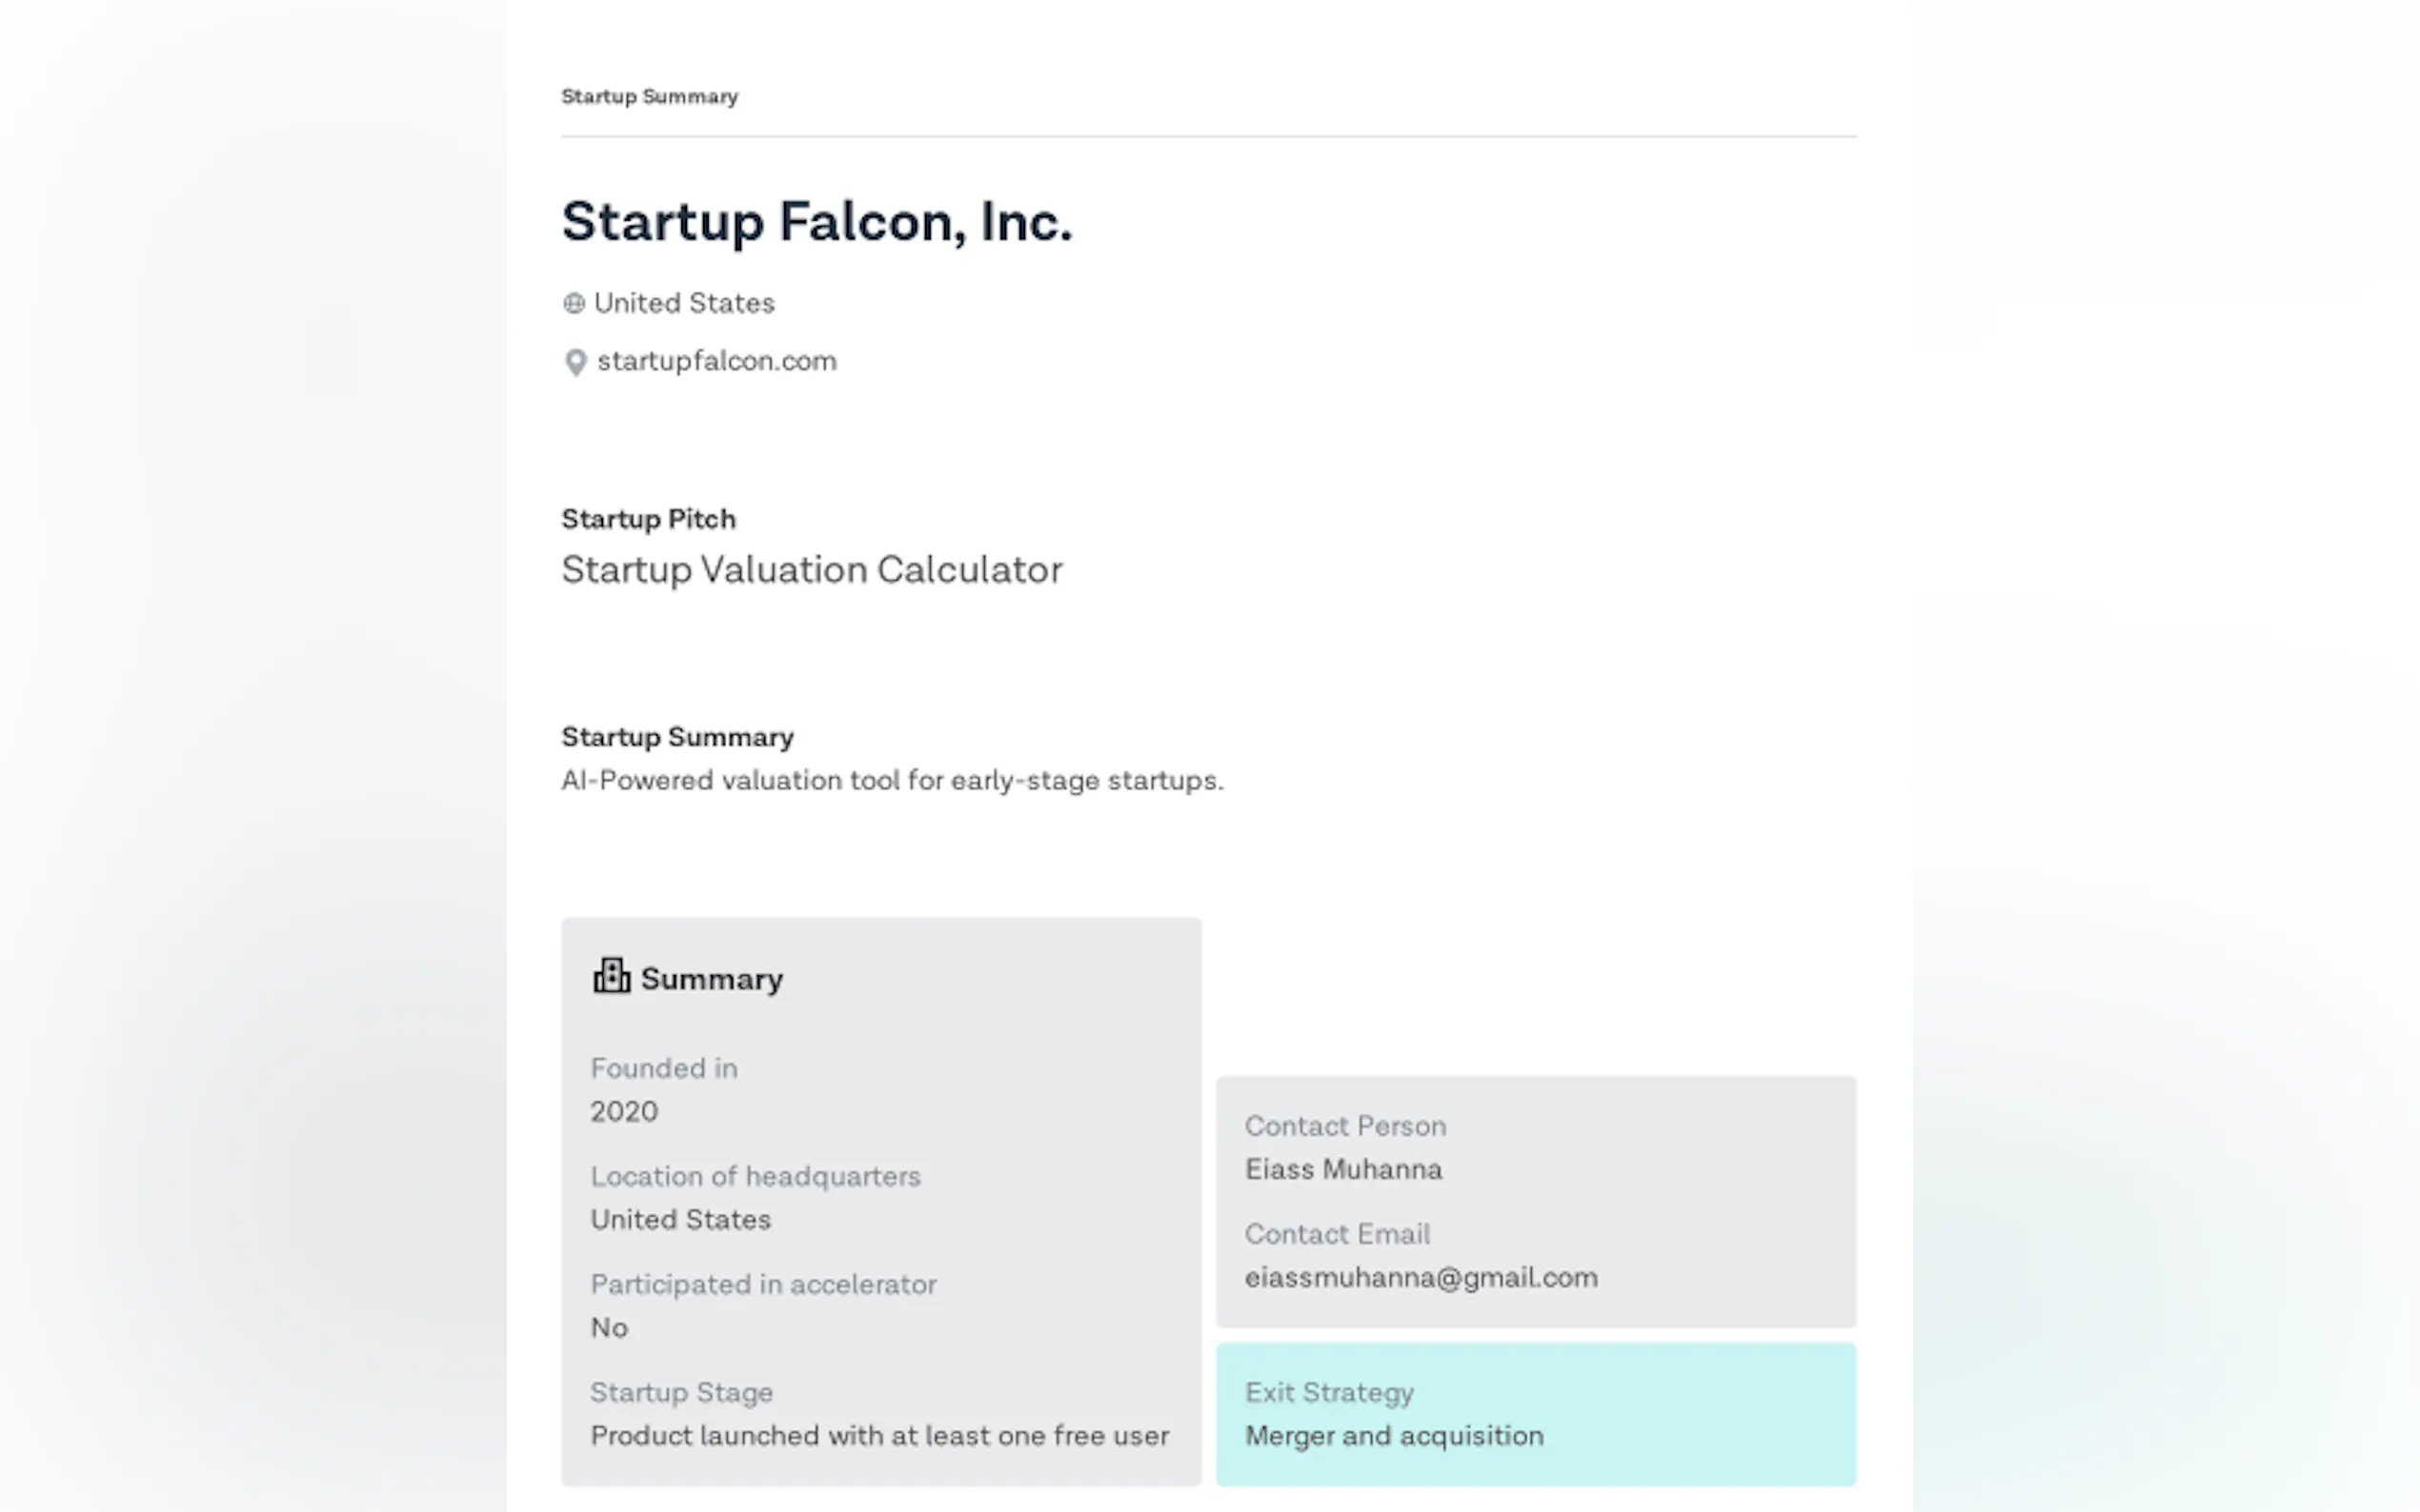Click the building icon next to Summary
2420x1512 pixels.
[612, 976]
